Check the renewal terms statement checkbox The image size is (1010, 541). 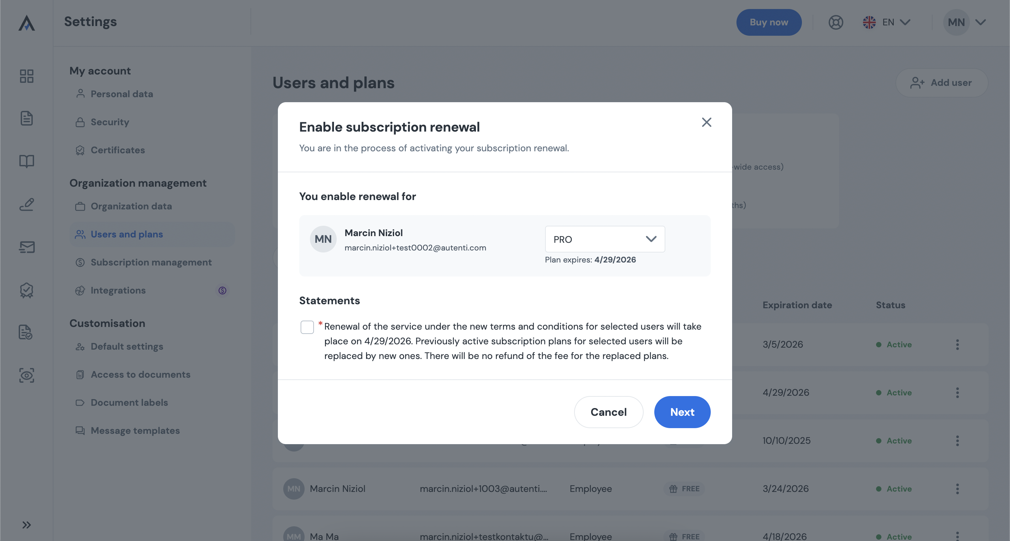(x=307, y=327)
